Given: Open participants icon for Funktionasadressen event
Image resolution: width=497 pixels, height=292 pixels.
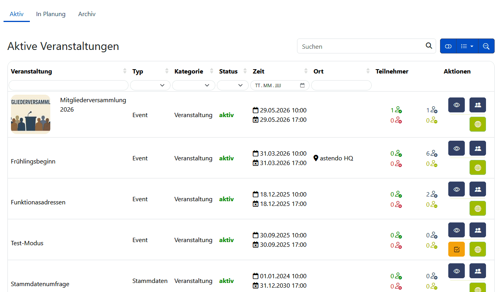Looking at the screenshot, I should tap(477, 189).
